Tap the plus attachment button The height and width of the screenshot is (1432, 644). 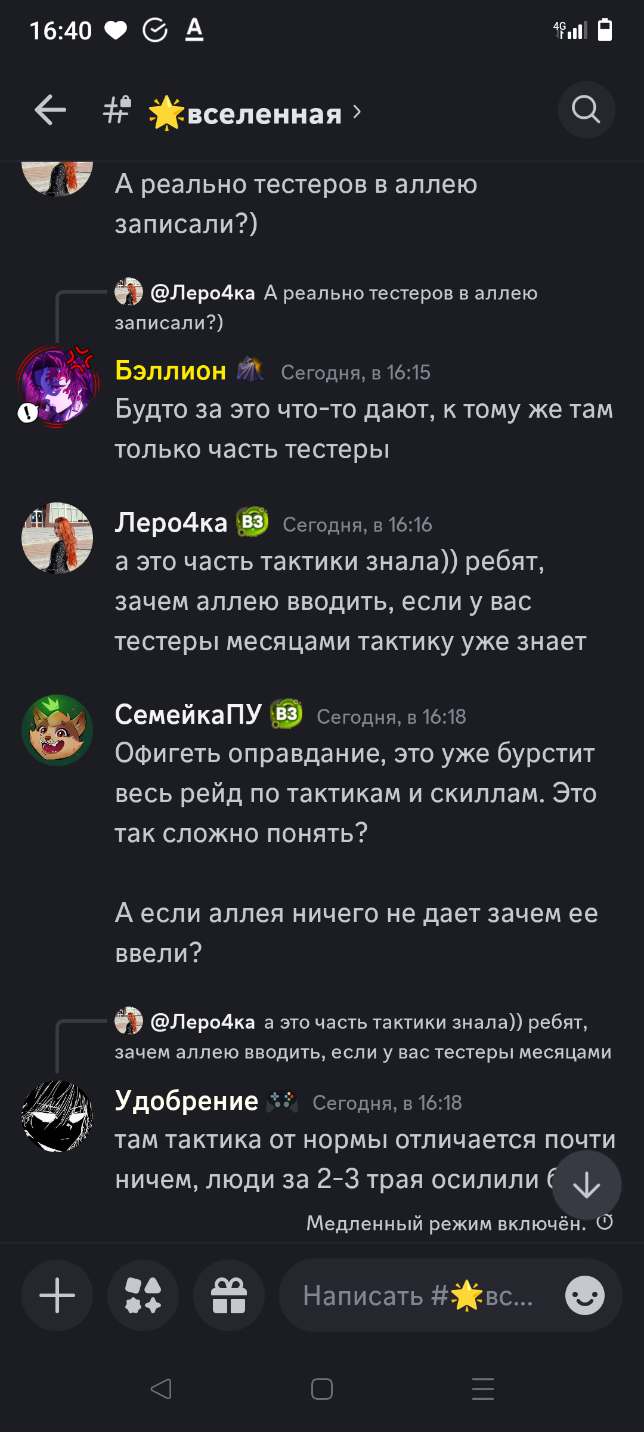(x=57, y=1295)
